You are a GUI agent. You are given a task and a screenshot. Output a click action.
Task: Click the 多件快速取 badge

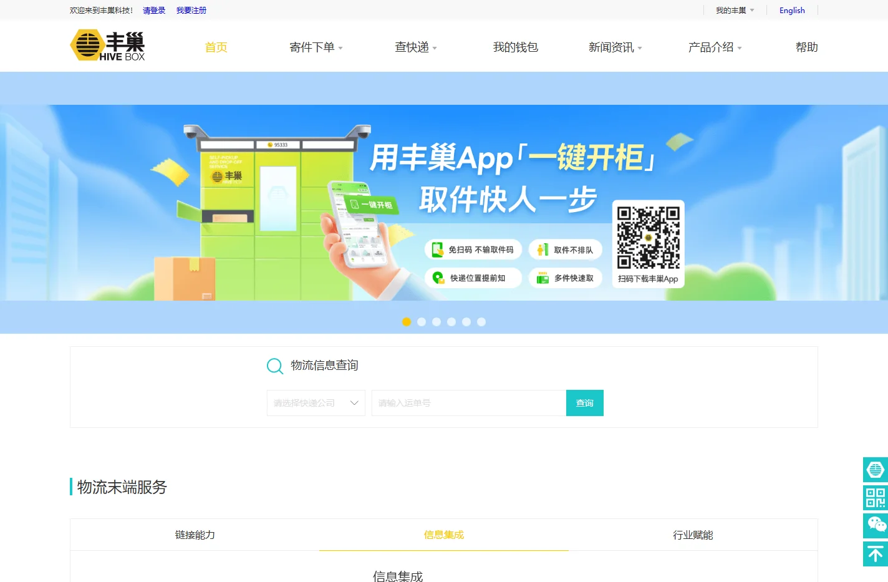point(566,278)
